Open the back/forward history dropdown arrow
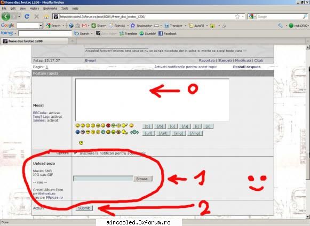The width and height of the screenshot is (310, 226). coord(19,17)
